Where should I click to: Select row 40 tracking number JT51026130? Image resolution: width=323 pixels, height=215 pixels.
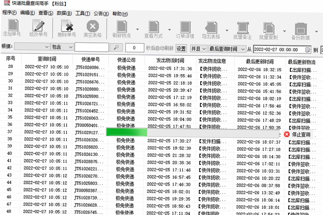89,154
